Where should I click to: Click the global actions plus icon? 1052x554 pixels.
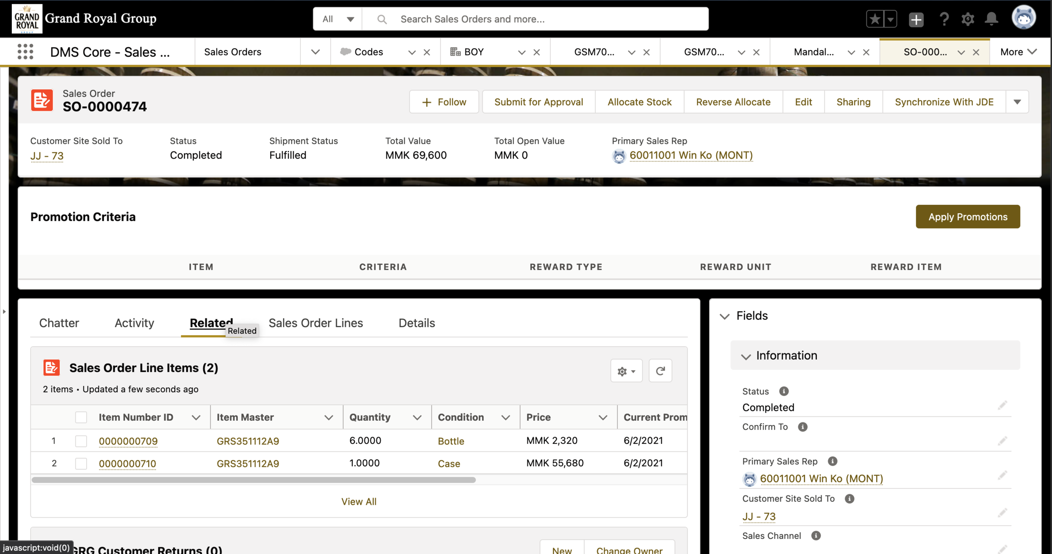[x=916, y=19]
